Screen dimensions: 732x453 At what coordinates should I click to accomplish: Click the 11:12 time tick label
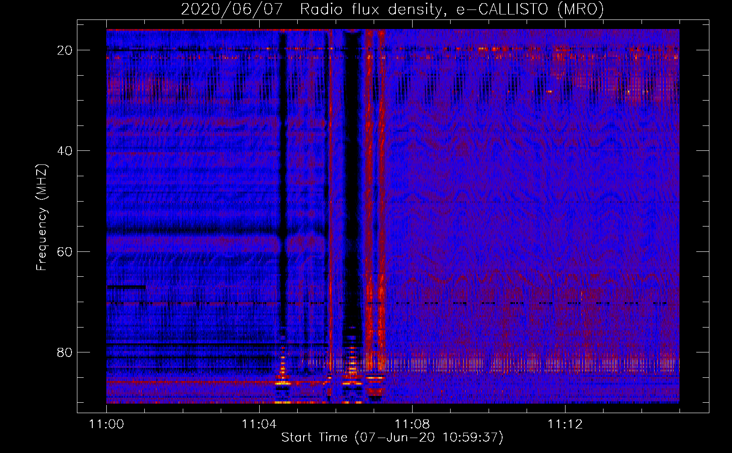point(565,424)
